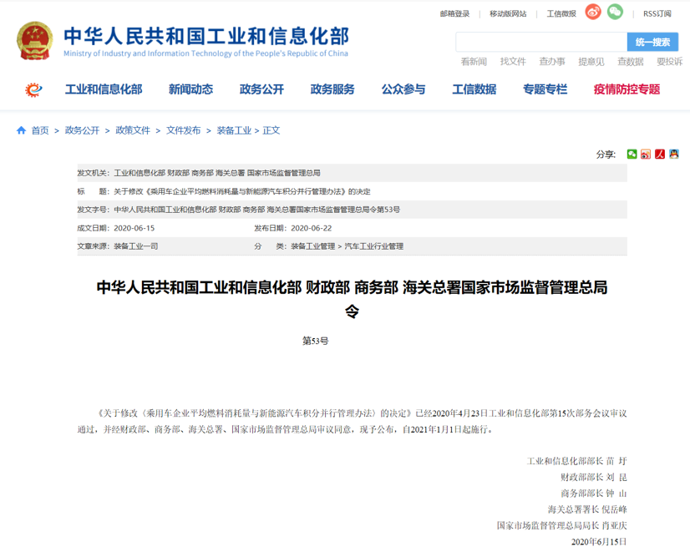Open the 新闻动态 navigation menu
Image resolution: width=690 pixels, height=552 pixels.
(190, 89)
